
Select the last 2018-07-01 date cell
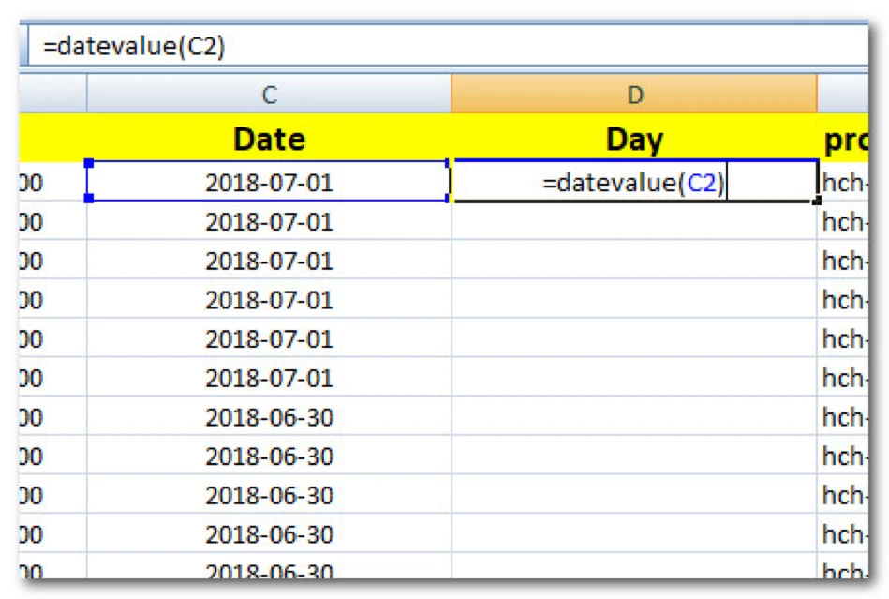(x=269, y=378)
